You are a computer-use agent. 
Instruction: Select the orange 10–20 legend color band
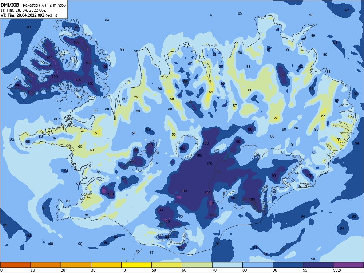pyautogui.click(x=46, y=265)
